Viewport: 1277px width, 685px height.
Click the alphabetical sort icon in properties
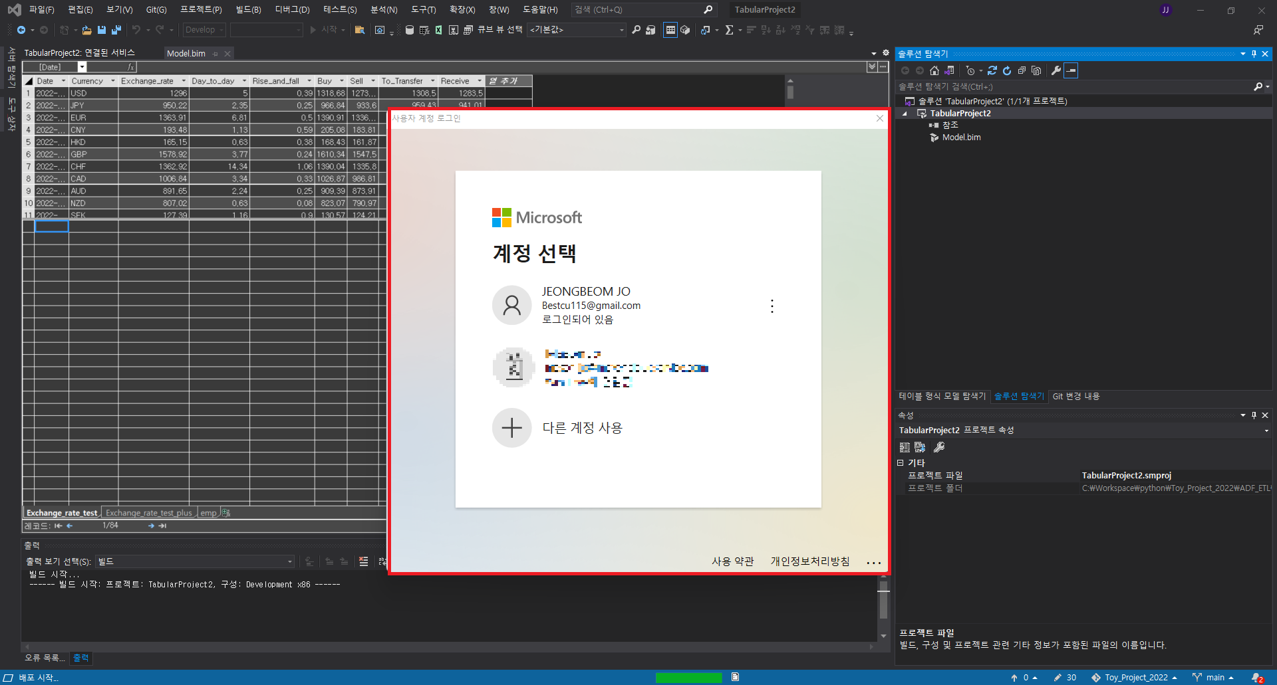(920, 447)
